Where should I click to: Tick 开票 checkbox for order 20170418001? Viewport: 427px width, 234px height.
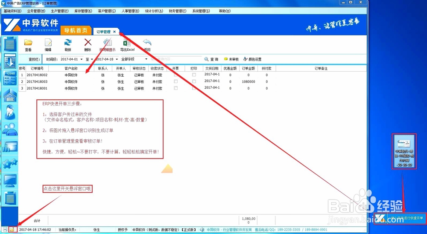point(175,88)
